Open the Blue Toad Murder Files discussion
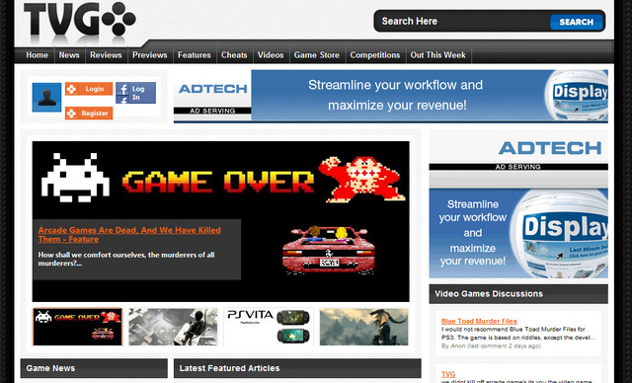The height and width of the screenshot is (383, 632). pos(479,321)
